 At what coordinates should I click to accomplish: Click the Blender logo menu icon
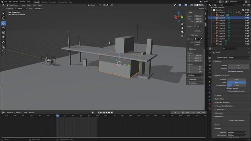2,2
